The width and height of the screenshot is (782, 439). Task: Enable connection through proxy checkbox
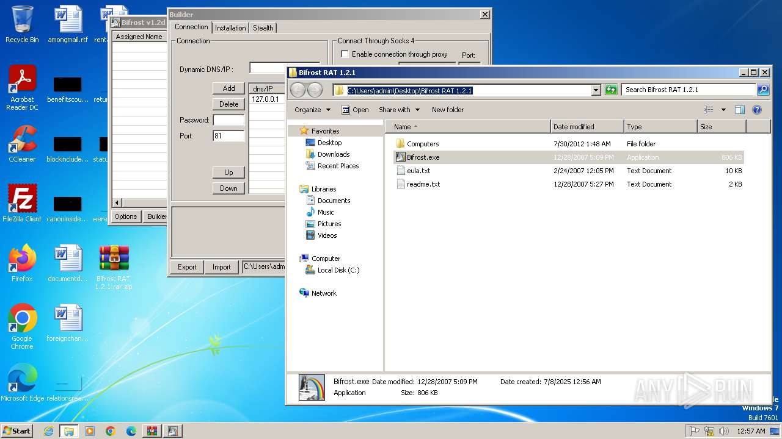[345, 54]
